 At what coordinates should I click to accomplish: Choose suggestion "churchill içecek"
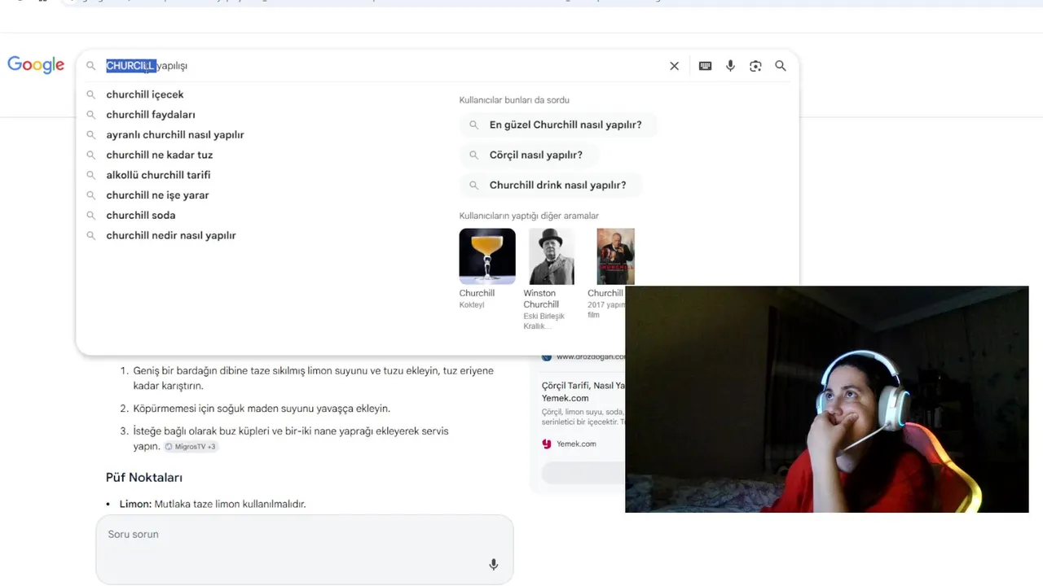[x=145, y=94]
